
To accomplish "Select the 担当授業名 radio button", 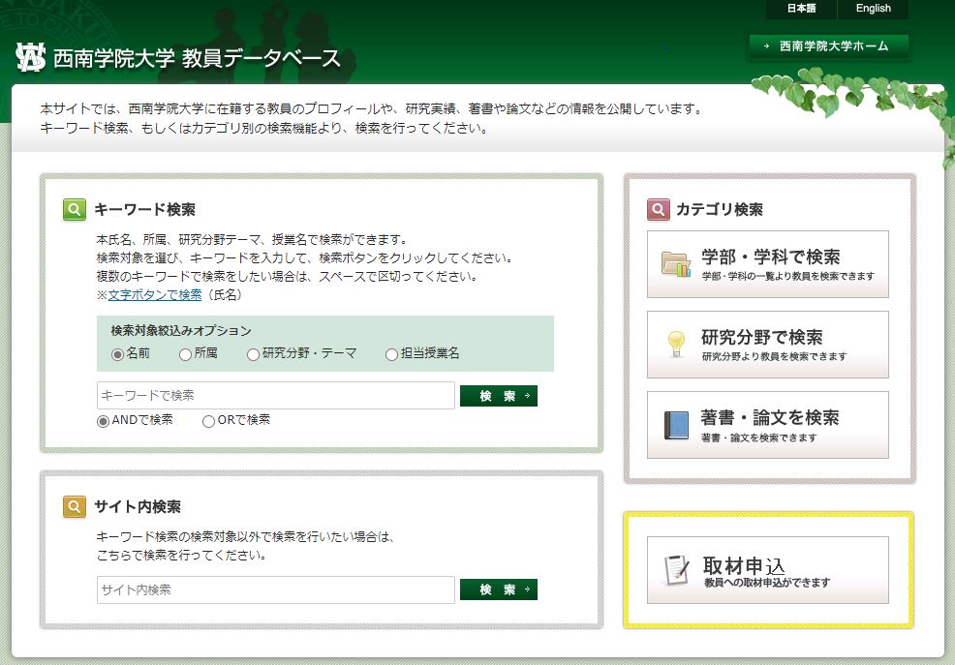I will (392, 354).
